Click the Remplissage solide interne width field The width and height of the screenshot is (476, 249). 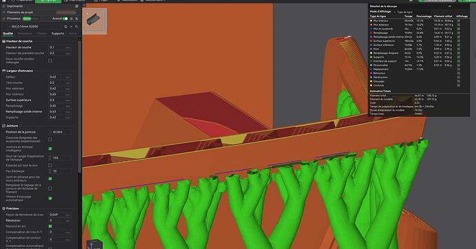pyautogui.click(x=60, y=111)
